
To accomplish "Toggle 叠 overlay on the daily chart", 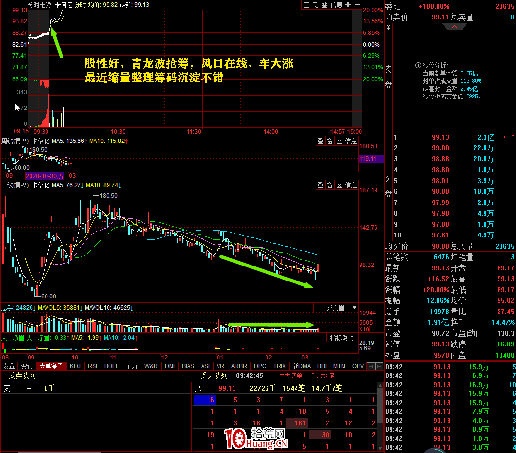I will 320,185.
